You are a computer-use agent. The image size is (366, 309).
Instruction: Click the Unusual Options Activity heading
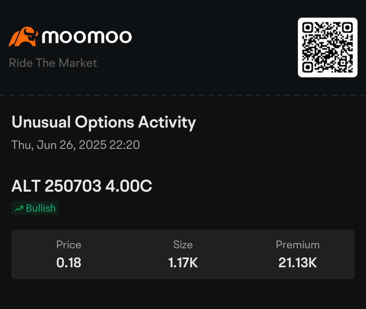point(104,122)
